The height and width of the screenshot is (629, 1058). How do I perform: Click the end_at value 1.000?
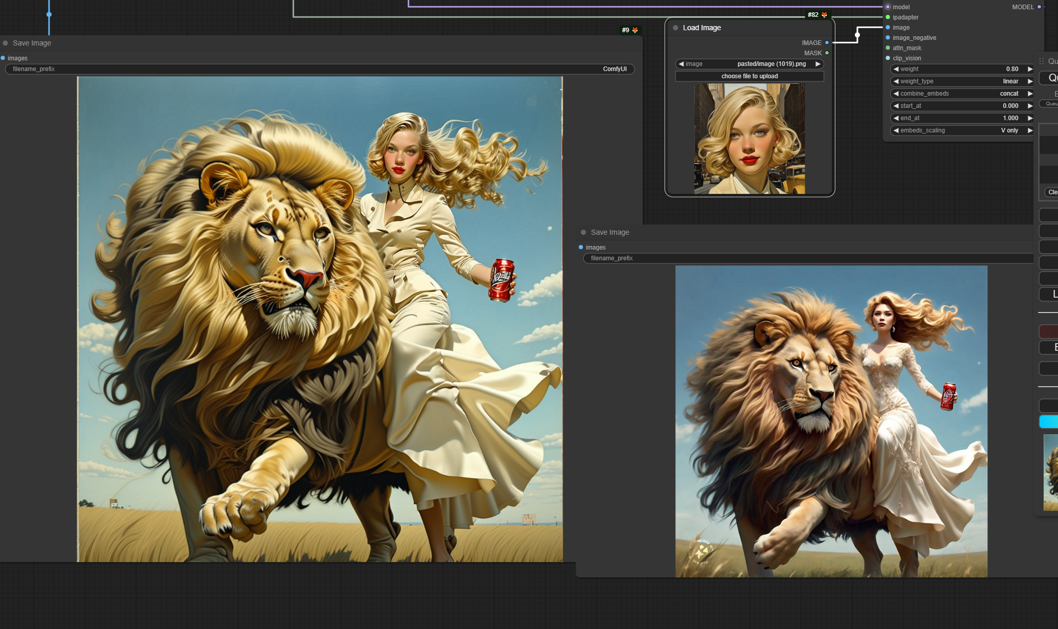1010,118
